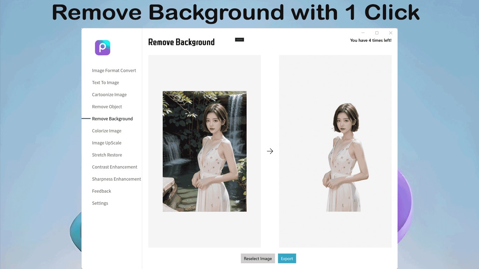This screenshot has height=269, width=479.
Task: Click the original waterfall photo preview
Action: [204, 151]
